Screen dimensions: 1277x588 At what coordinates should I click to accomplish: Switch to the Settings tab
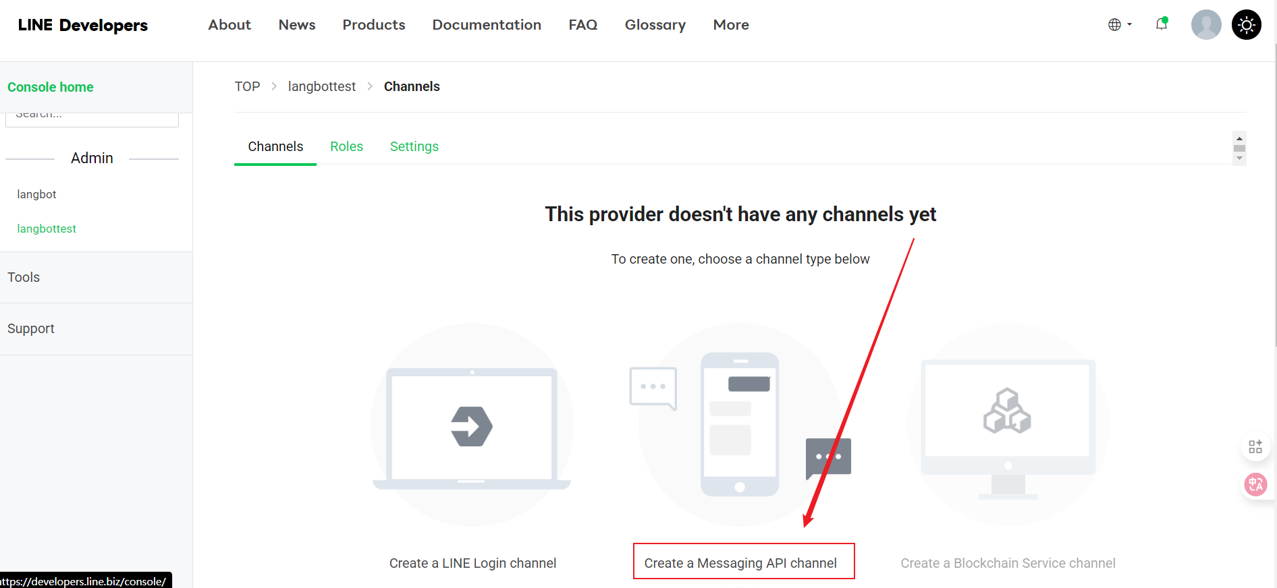414,146
